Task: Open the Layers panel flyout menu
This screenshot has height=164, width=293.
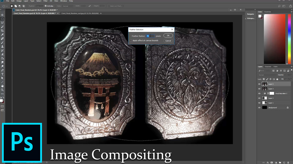Action: click(x=292, y=66)
